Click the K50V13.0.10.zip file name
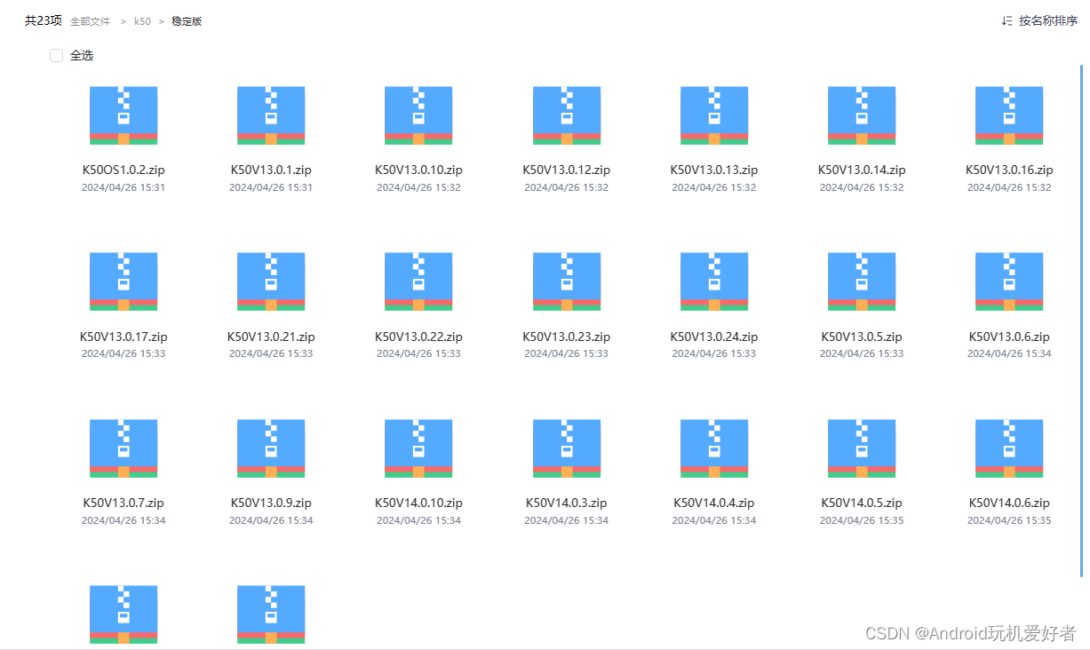The height and width of the screenshot is (650, 1090). [418, 170]
